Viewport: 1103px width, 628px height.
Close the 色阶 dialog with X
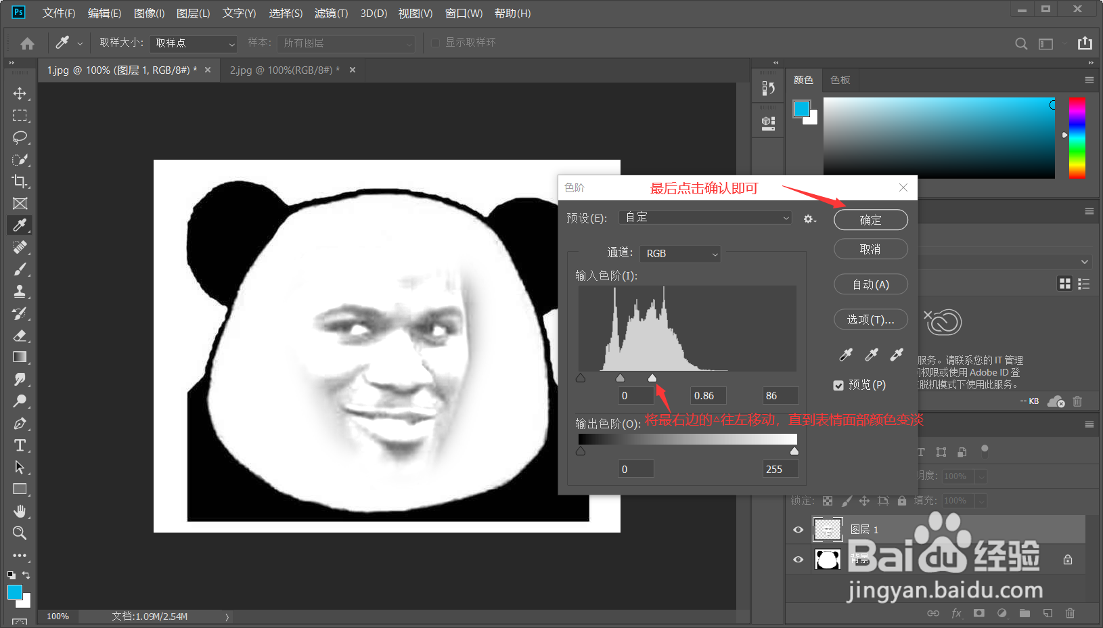tap(903, 187)
